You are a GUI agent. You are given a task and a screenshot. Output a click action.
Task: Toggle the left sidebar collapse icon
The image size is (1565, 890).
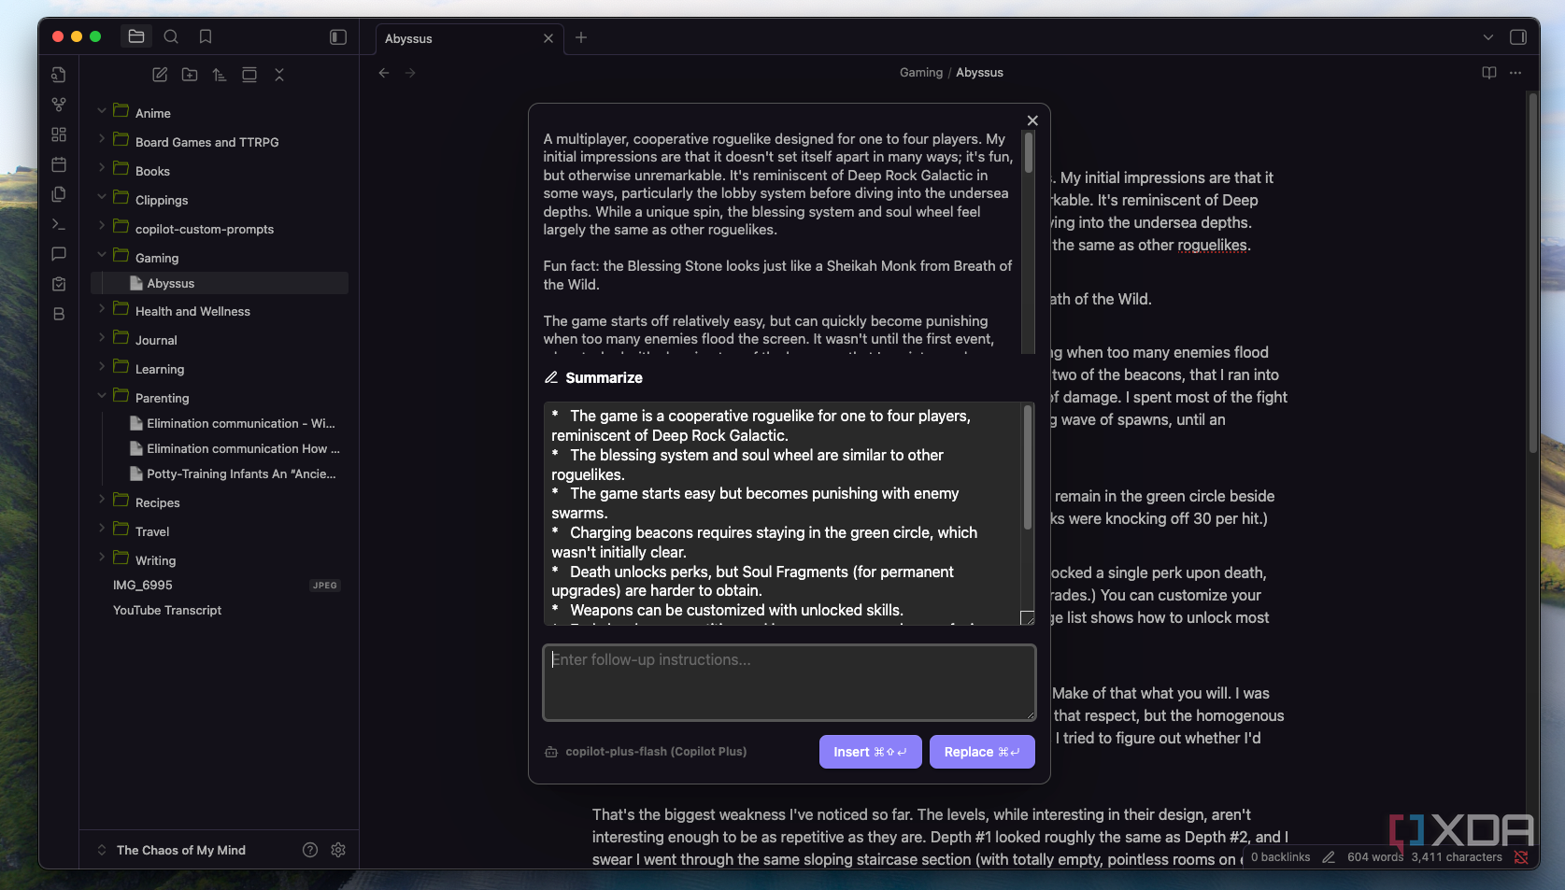pos(338,36)
